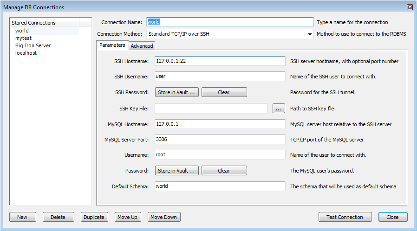Edit the SSH Hostname field

pos(220,61)
